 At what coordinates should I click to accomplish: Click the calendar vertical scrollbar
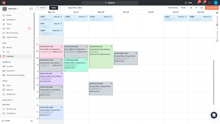point(214,82)
